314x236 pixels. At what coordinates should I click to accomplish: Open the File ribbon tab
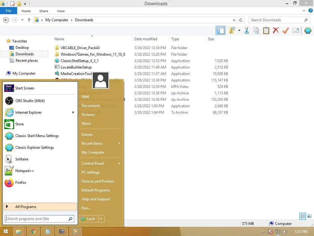coord(8,11)
